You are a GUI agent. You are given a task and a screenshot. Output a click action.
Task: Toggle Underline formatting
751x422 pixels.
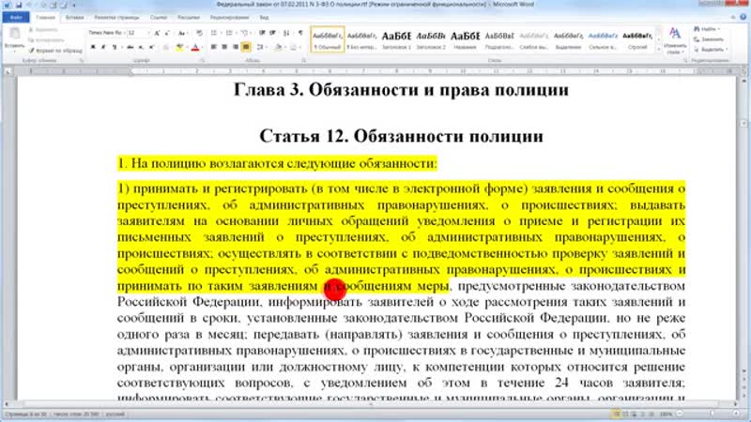114,47
